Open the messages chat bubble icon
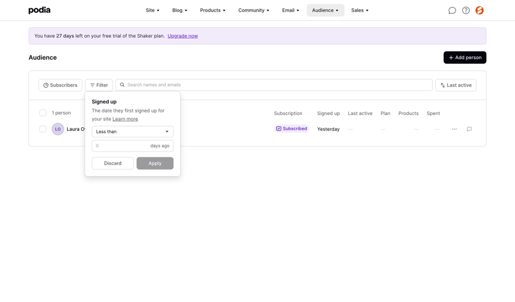The height and width of the screenshot is (302, 515). pos(452,10)
